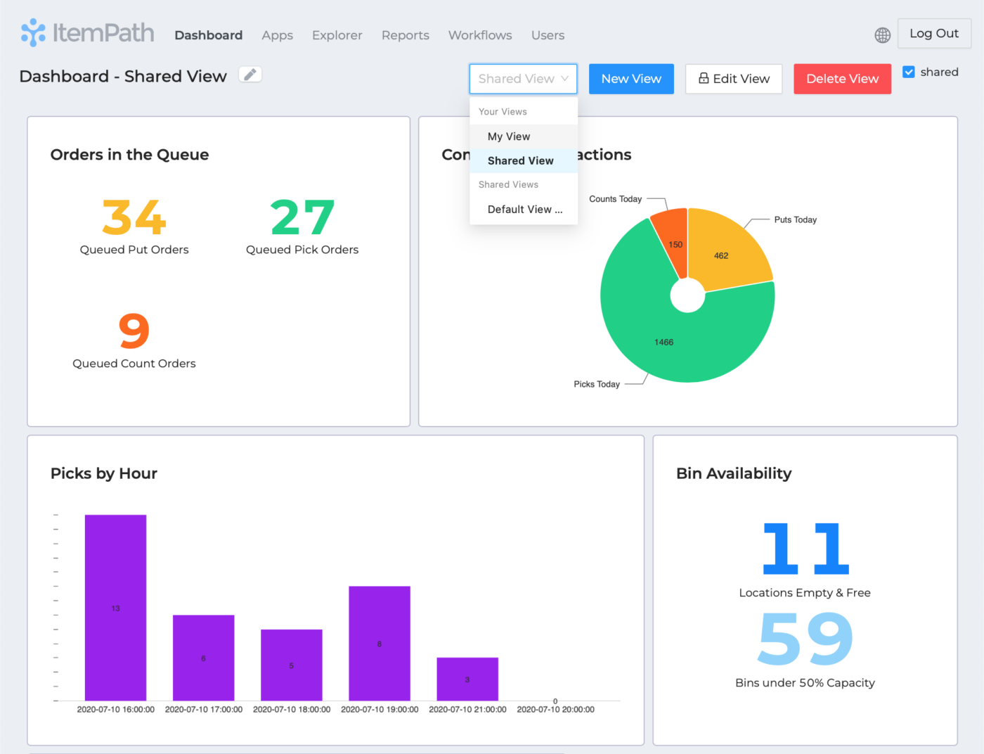Click the tallest bar in Picks by Hour

pos(115,605)
